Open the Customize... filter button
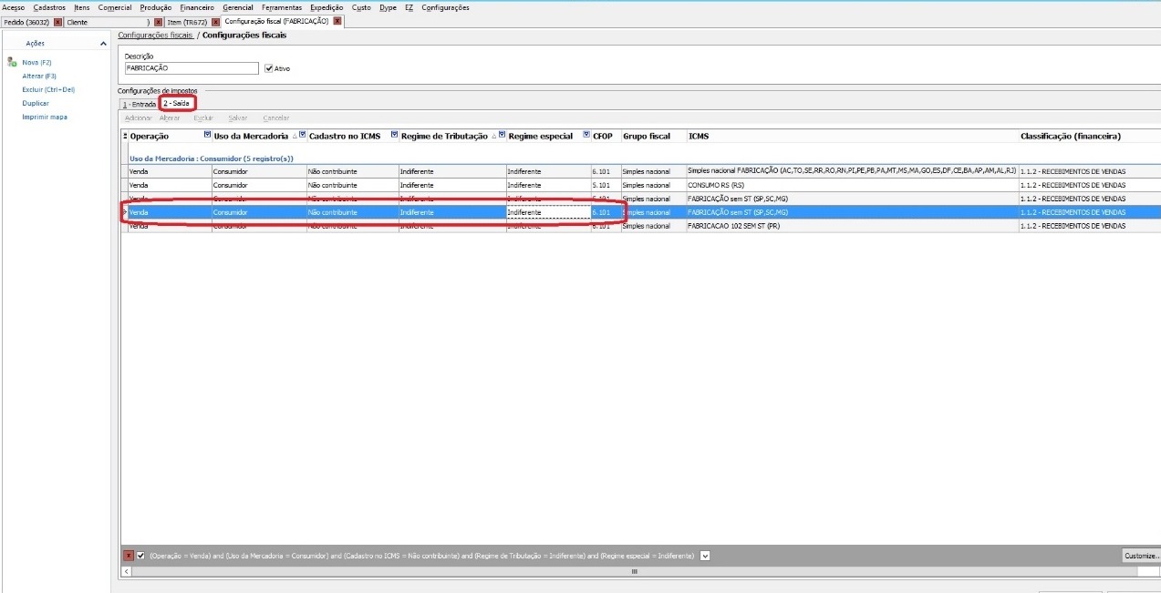 (1141, 556)
